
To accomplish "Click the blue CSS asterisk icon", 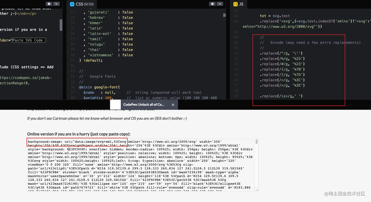I will pyautogui.click(x=72, y=4).
